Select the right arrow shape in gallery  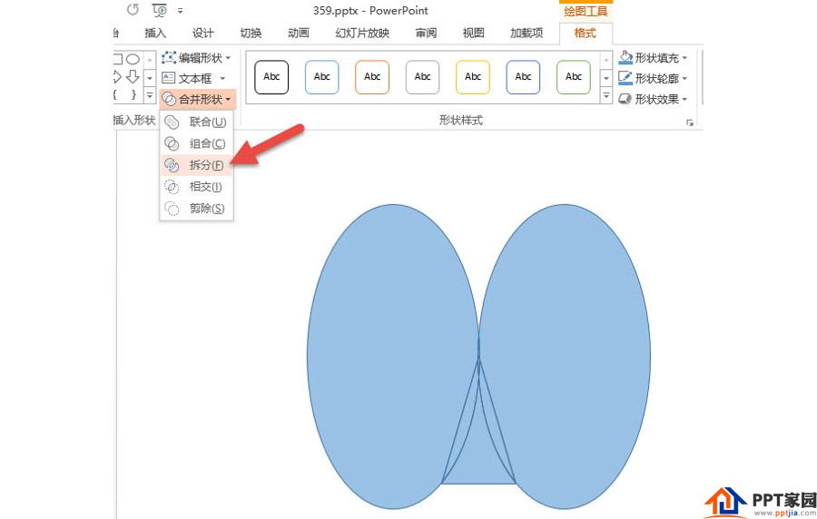[118, 77]
